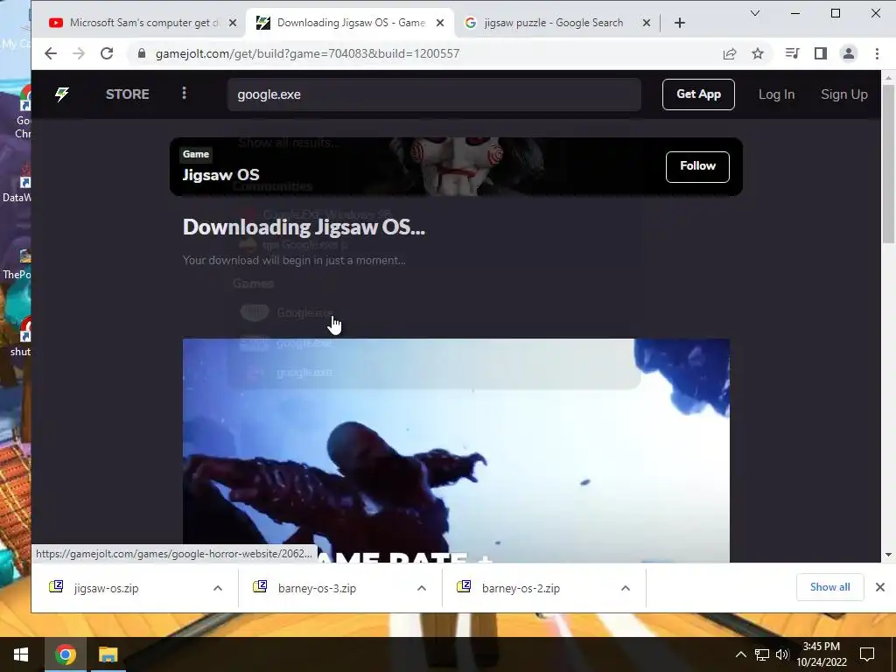Open the Chrome profile avatar icon
The image size is (896, 672).
click(x=849, y=53)
